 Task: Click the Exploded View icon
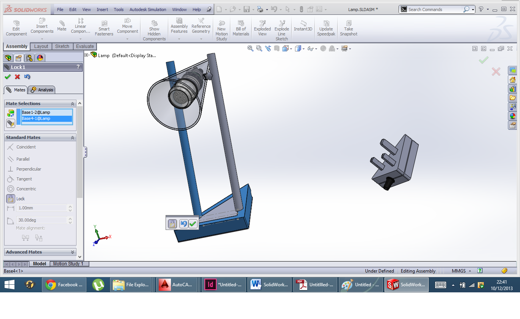tap(262, 28)
